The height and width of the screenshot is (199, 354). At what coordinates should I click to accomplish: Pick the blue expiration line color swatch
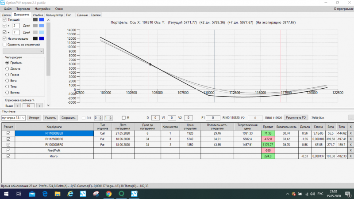(x=41, y=38)
